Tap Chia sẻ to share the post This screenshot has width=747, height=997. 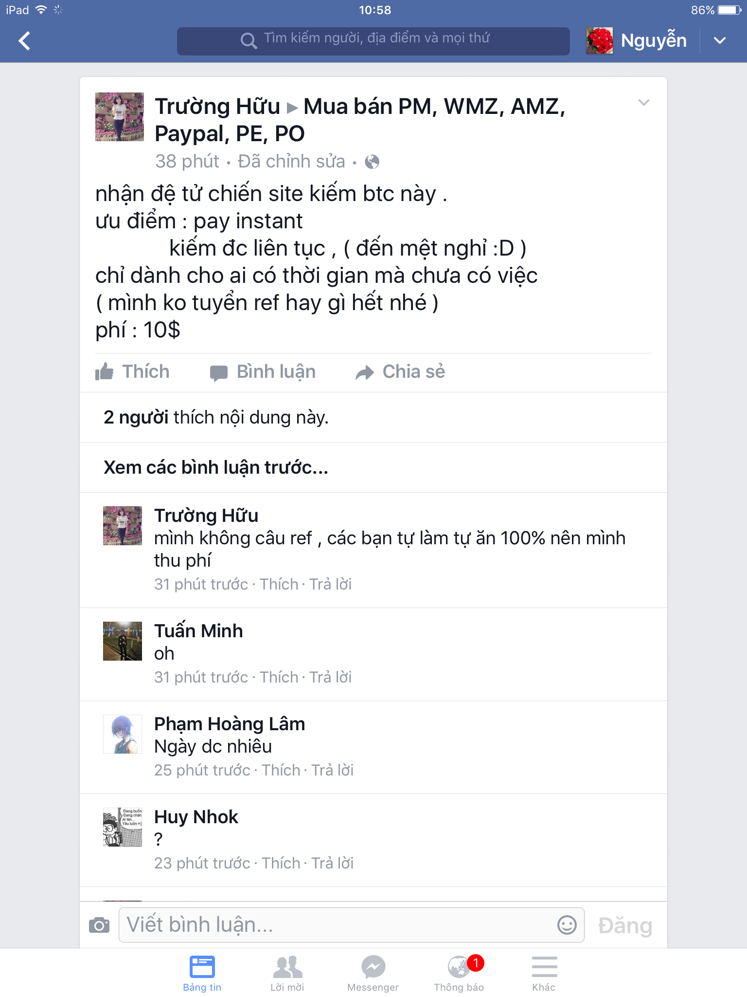pyautogui.click(x=400, y=372)
